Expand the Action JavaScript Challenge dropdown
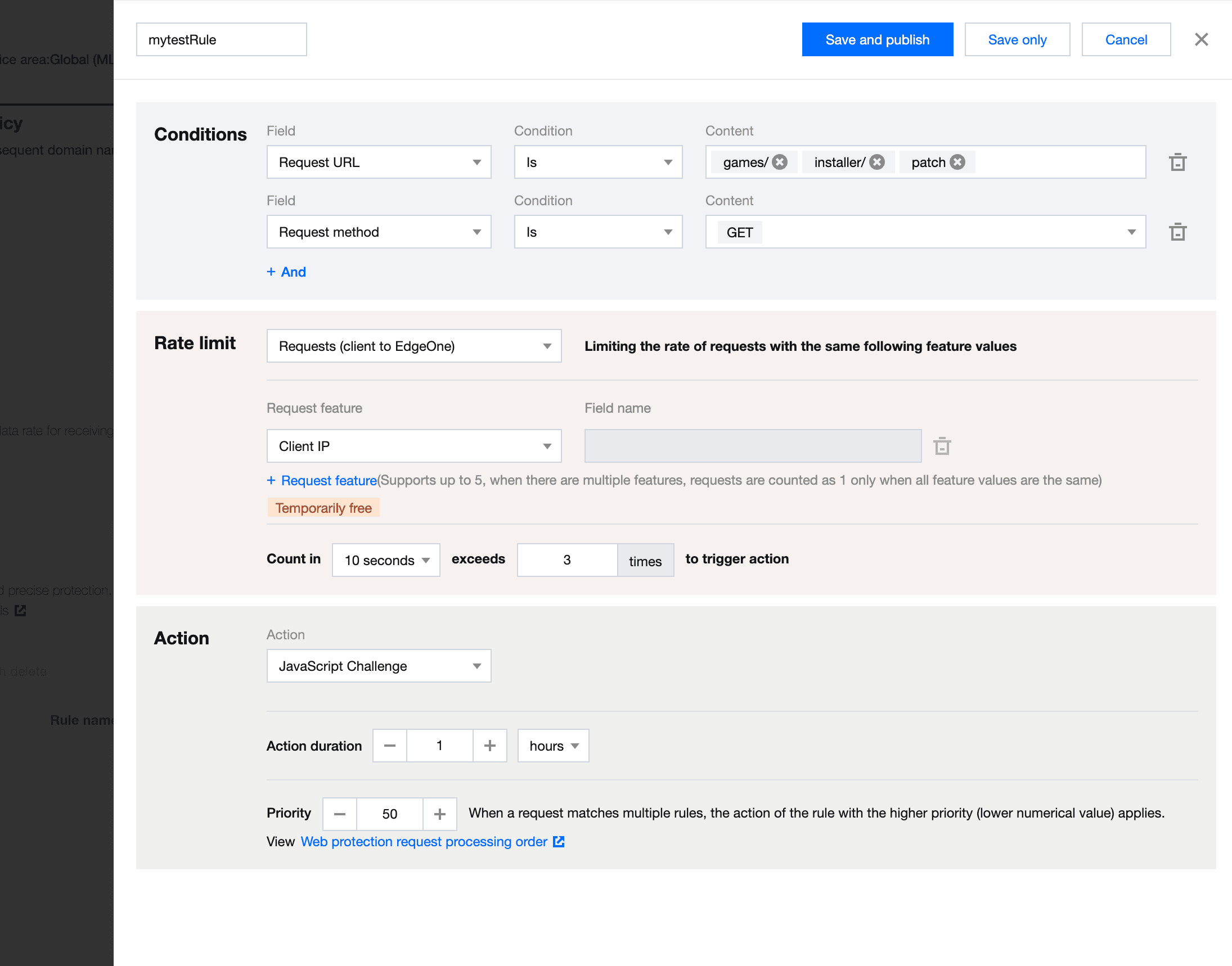This screenshot has height=966, width=1232. [x=379, y=665]
